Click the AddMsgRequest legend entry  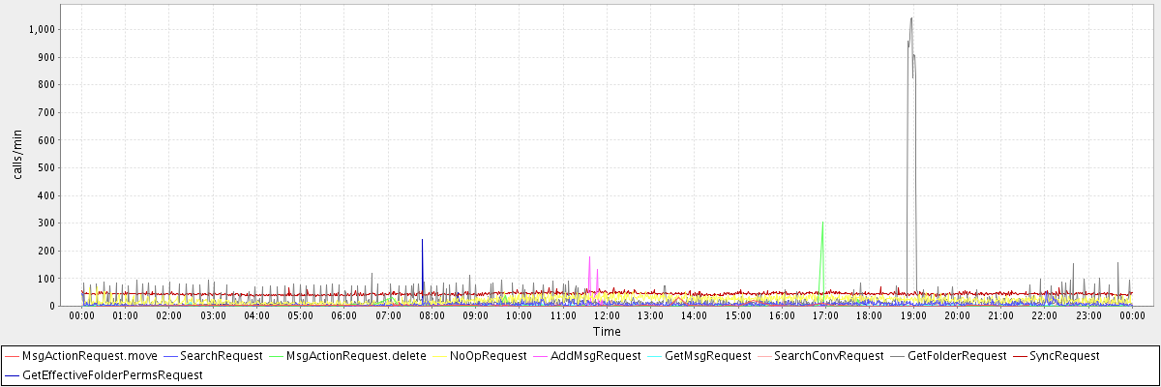tap(595, 356)
